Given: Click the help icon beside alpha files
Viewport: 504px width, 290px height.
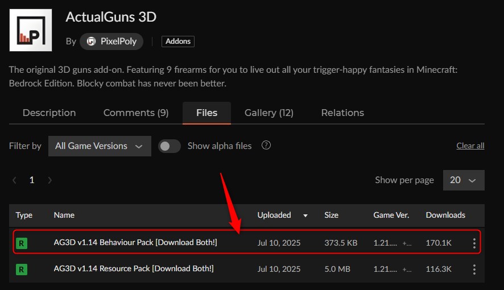Looking at the screenshot, I should click(266, 145).
